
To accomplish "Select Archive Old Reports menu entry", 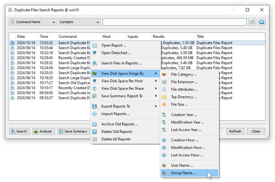I will pyautogui.click(x=125, y=124).
